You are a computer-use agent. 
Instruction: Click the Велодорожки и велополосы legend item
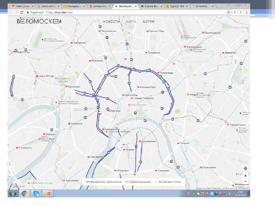(x=104, y=182)
